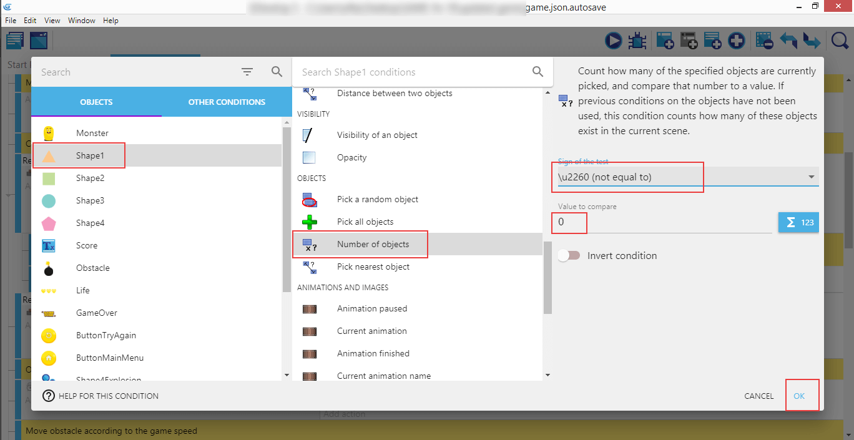Click the help question mark icon

click(49, 396)
